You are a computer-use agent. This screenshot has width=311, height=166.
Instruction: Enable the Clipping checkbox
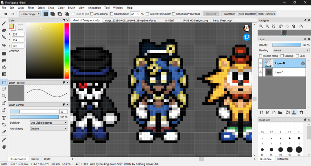click(x=282, y=56)
